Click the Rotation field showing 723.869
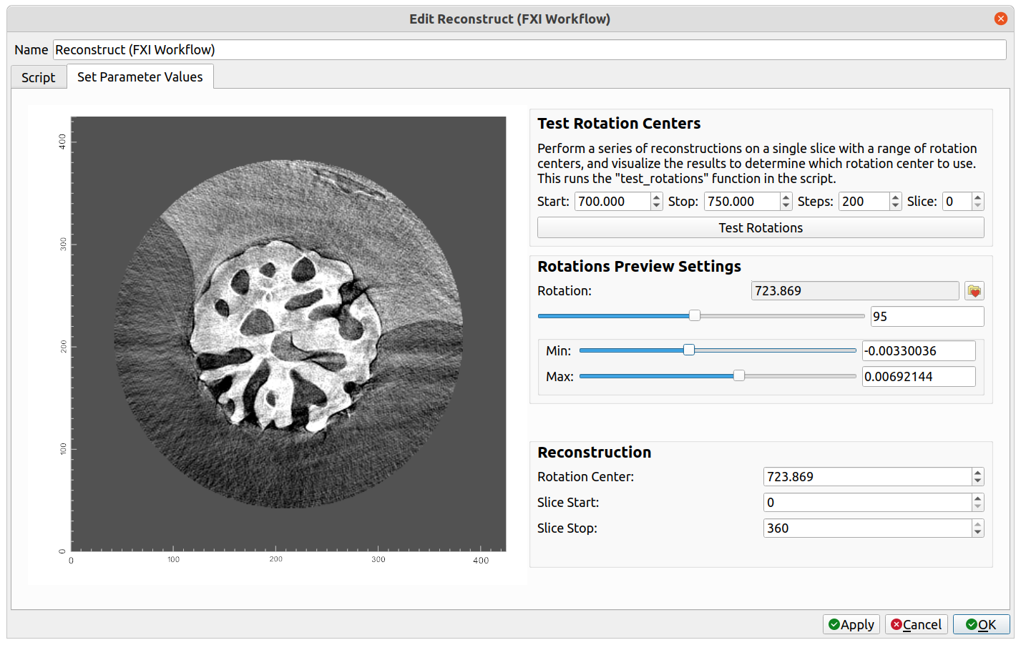The image size is (1021, 645). pyautogui.click(x=855, y=291)
